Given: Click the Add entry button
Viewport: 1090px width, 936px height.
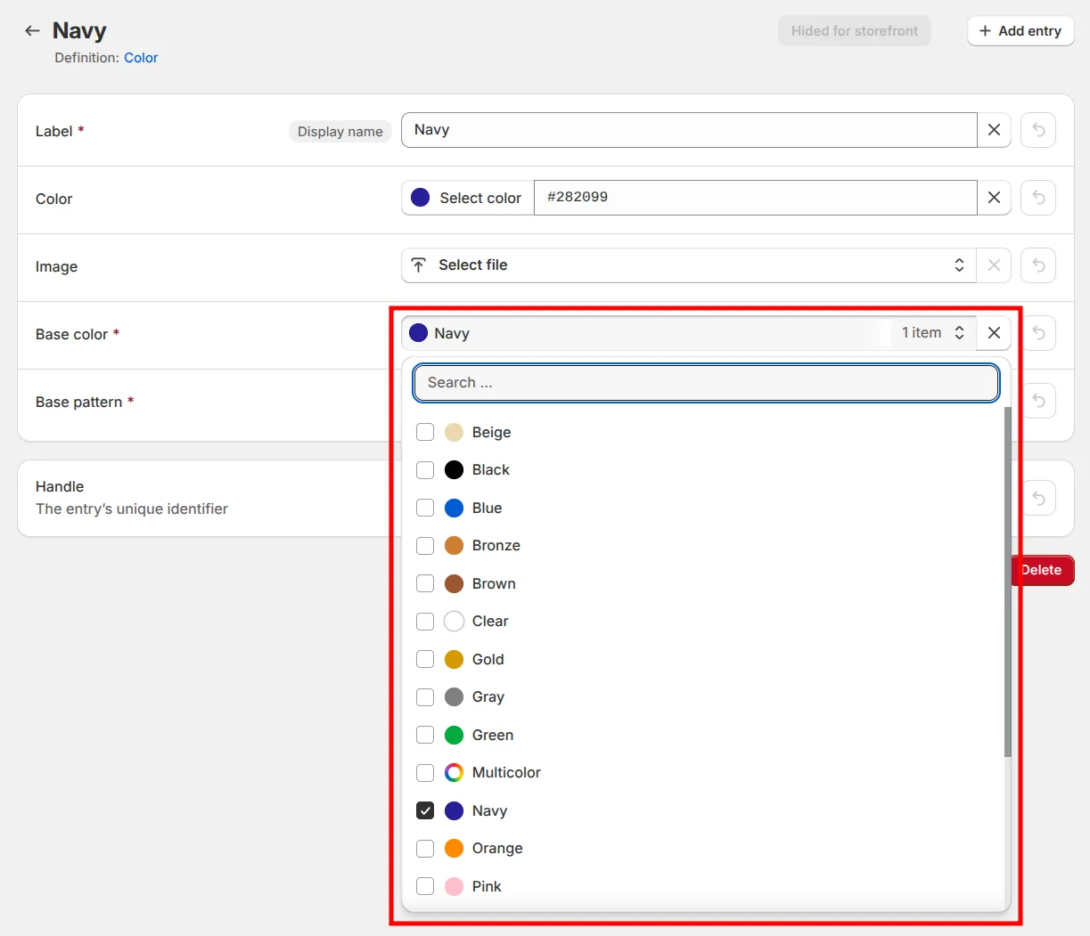Looking at the screenshot, I should (1020, 30).
